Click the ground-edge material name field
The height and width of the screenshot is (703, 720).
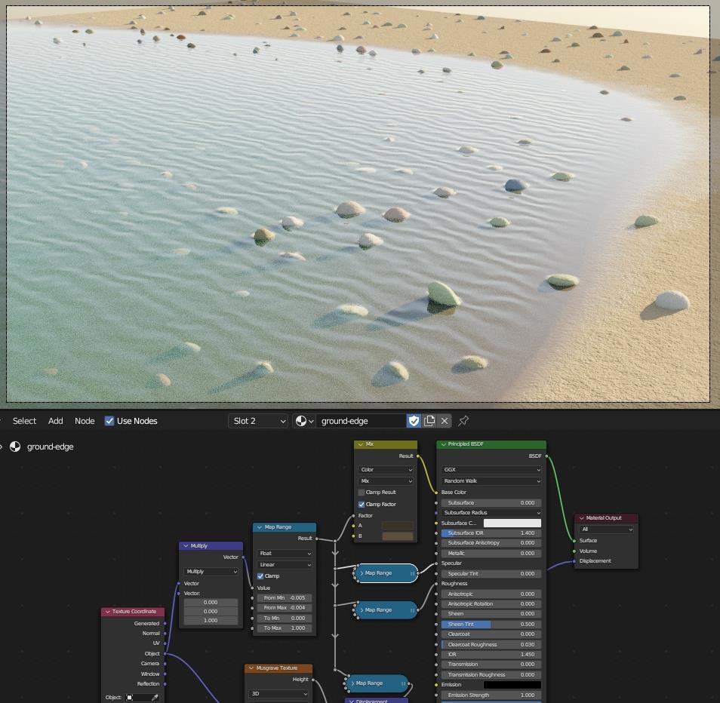tap(362, 421)
